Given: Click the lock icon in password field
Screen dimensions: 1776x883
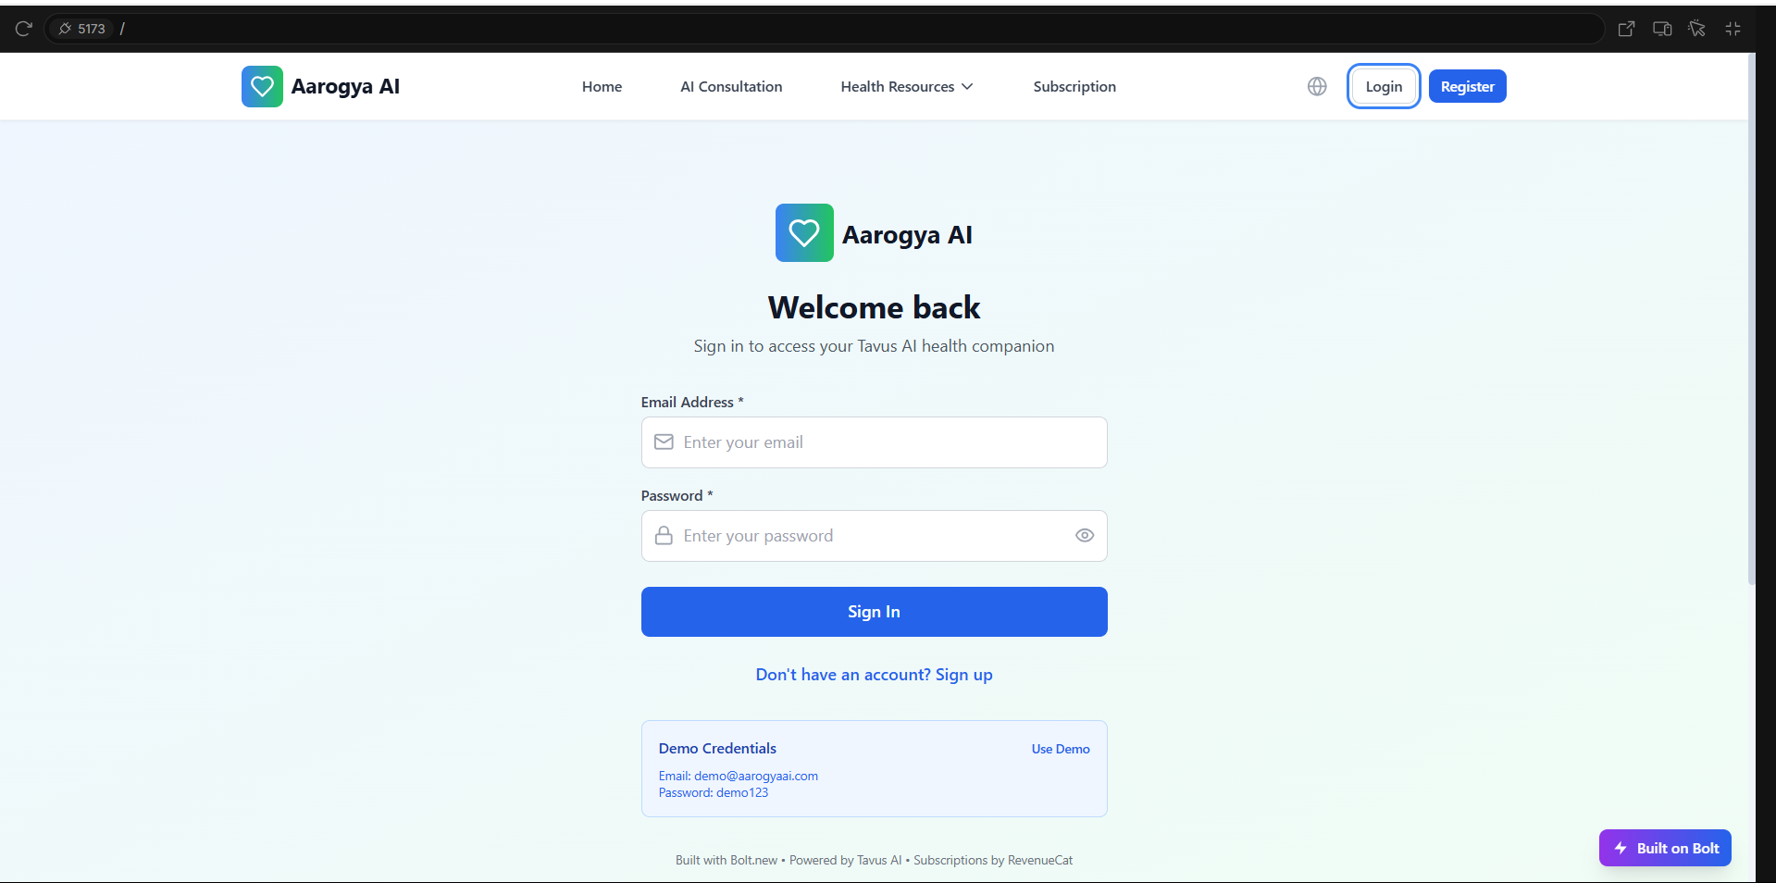Looking at the screenshot, I should [x=664, y=536].
